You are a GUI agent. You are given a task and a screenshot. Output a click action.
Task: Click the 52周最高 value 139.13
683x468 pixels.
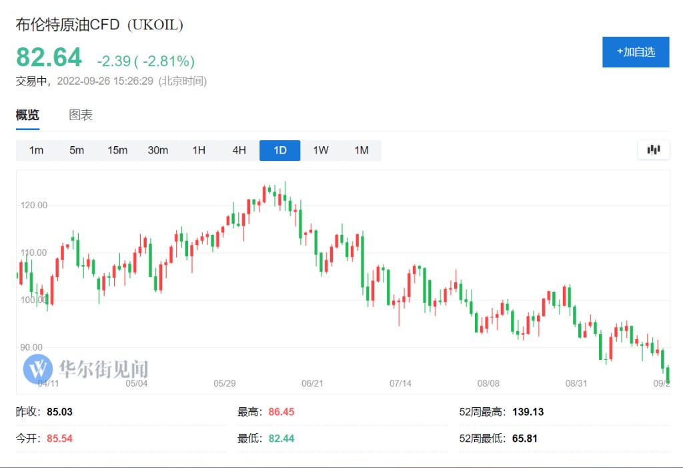[x=528, y=412]
